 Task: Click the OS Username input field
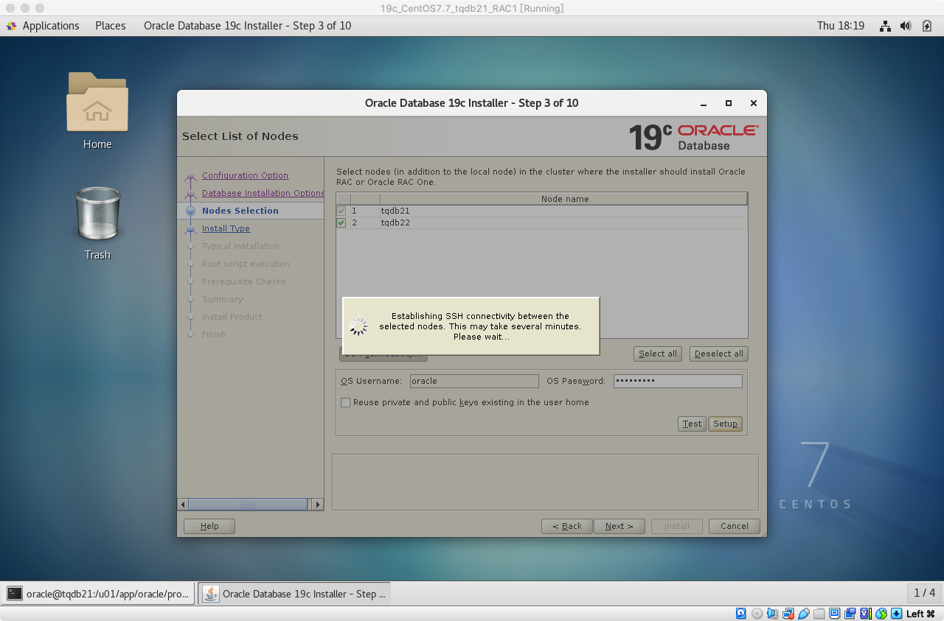473,381
